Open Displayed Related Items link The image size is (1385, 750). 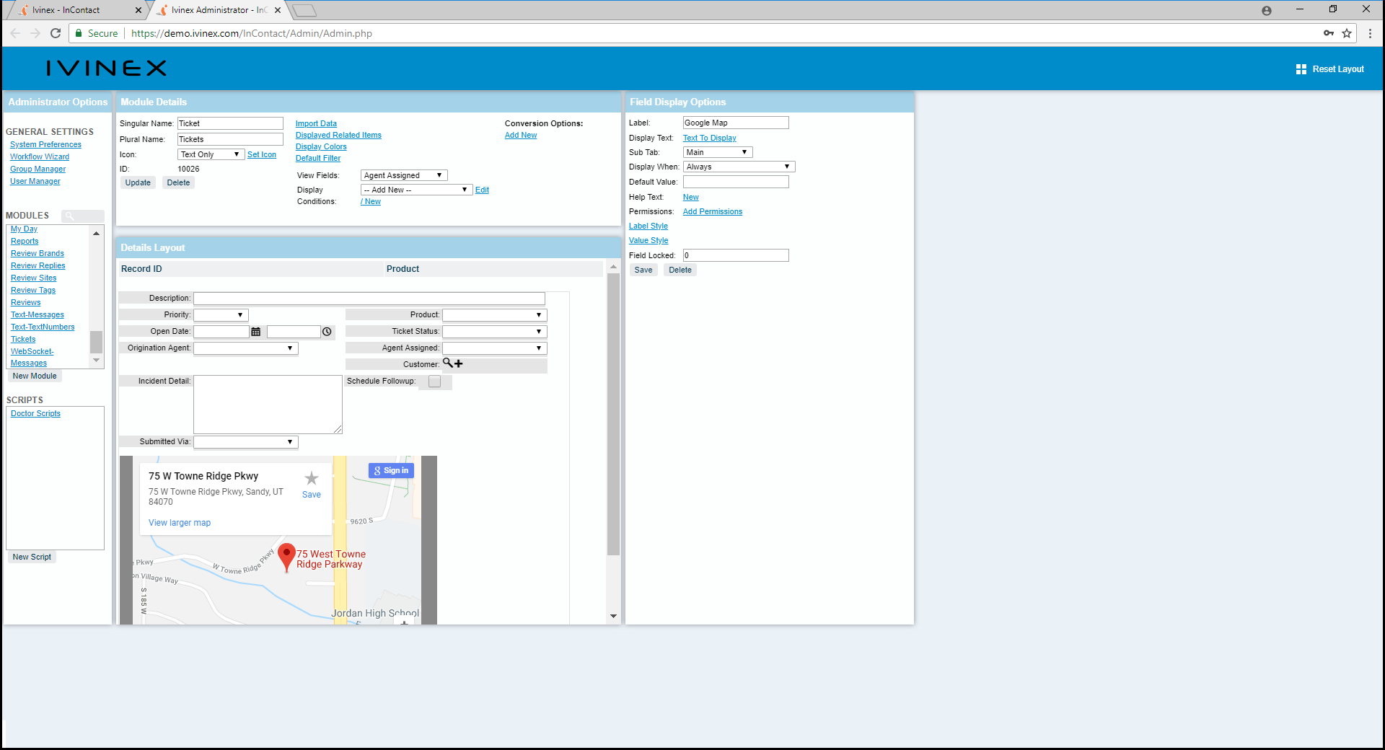(338, 136)
